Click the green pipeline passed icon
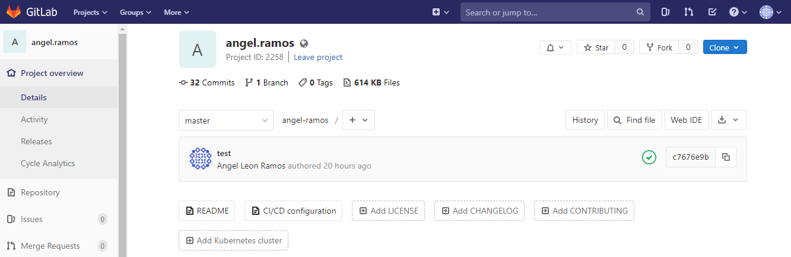 [649, 157]
